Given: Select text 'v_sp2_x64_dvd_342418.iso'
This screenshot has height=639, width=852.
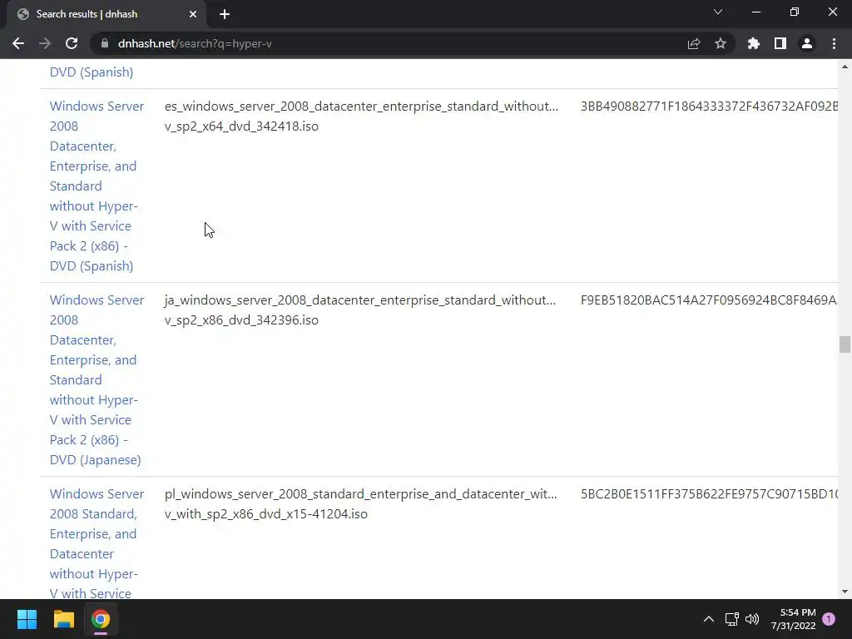Looking at the screenshot, I should click(x=242, y=126).
